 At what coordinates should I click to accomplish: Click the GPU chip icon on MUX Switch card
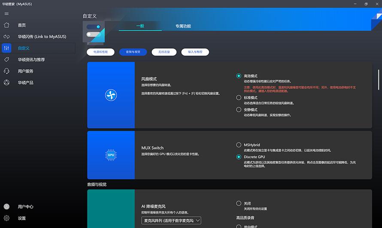pos(111,155)
